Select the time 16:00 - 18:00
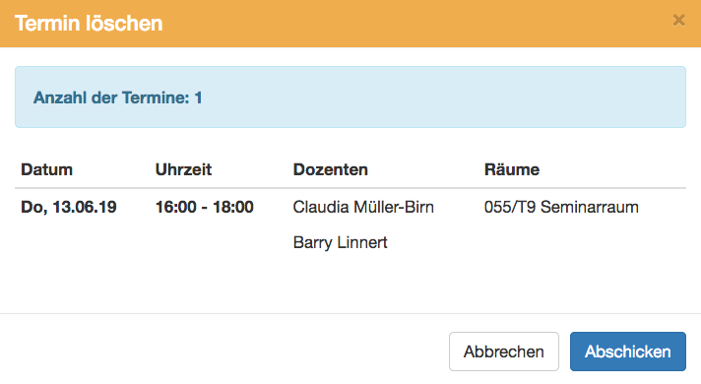This screenshot has width=701, height=384. click(205, 207)
